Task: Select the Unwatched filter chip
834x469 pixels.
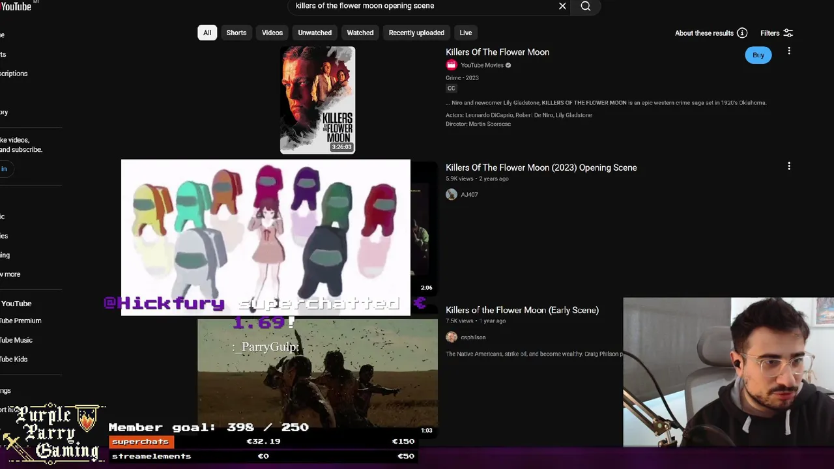Action: click(x=315, y=33)
